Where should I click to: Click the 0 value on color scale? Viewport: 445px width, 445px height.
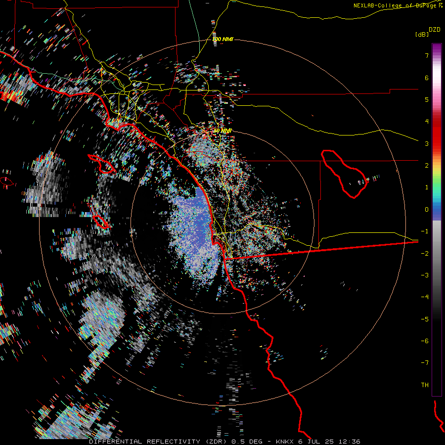(427, 210)
